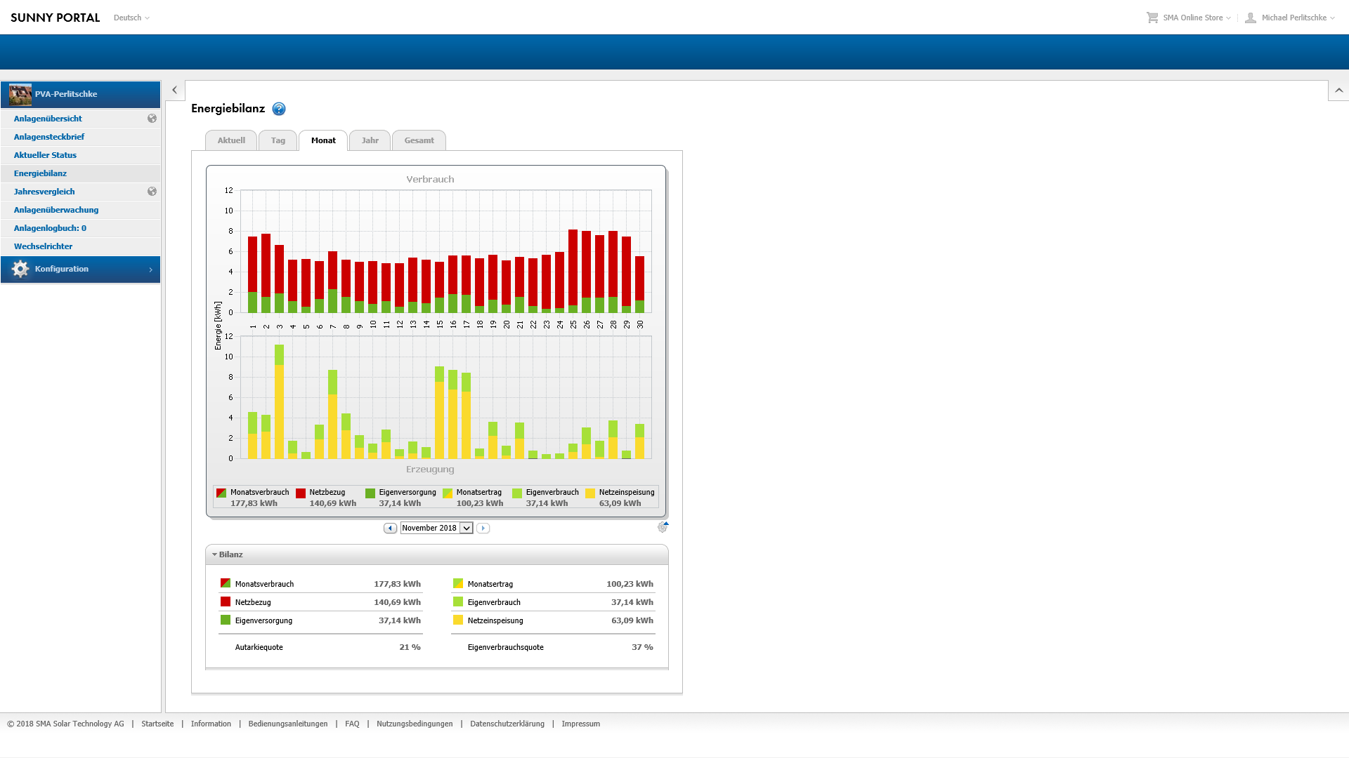Click Monatsertrag color swatch in Bilanz
This screenshot has width=1349, height=758.
click(458, 583)
